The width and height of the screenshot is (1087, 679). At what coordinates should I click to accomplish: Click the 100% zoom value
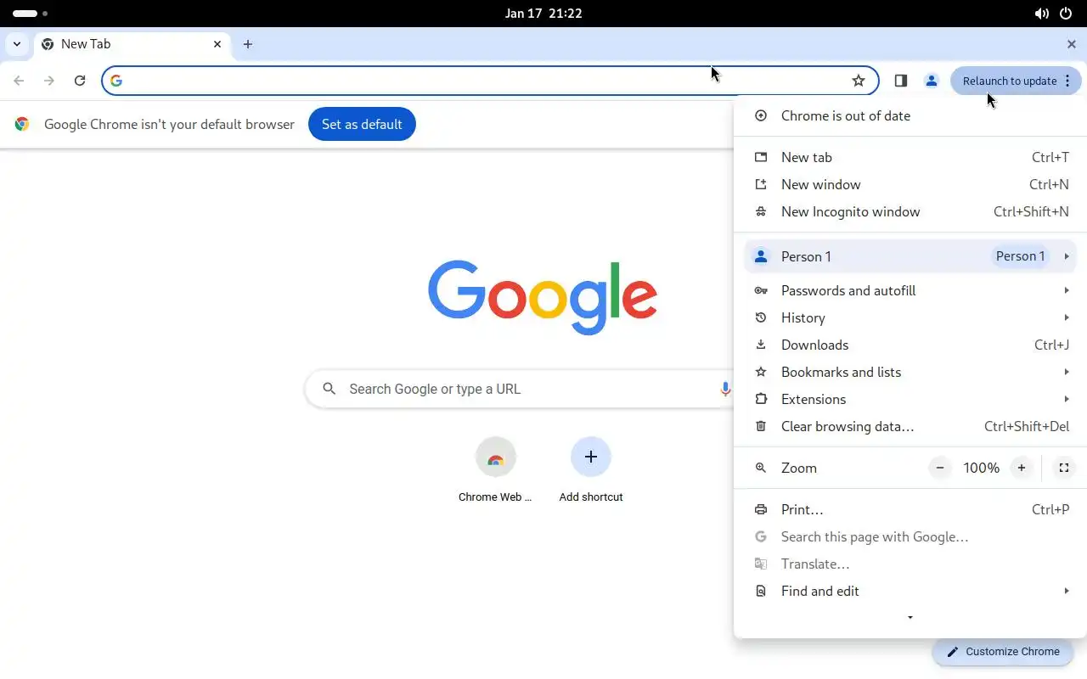[981, 468]
